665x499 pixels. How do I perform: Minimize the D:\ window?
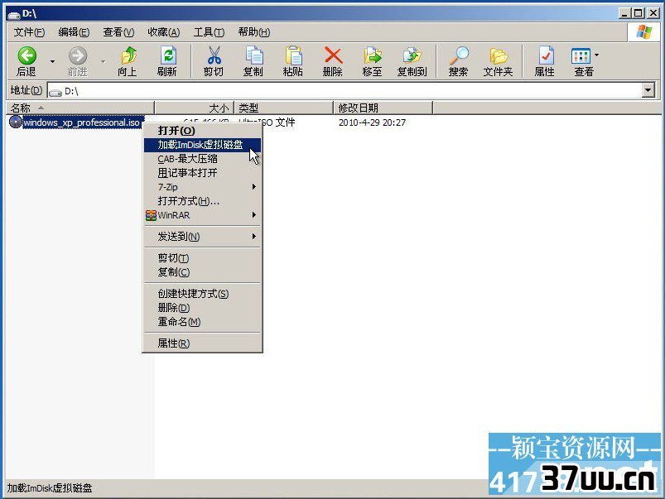pyautogui.click(x=624, y=13)
